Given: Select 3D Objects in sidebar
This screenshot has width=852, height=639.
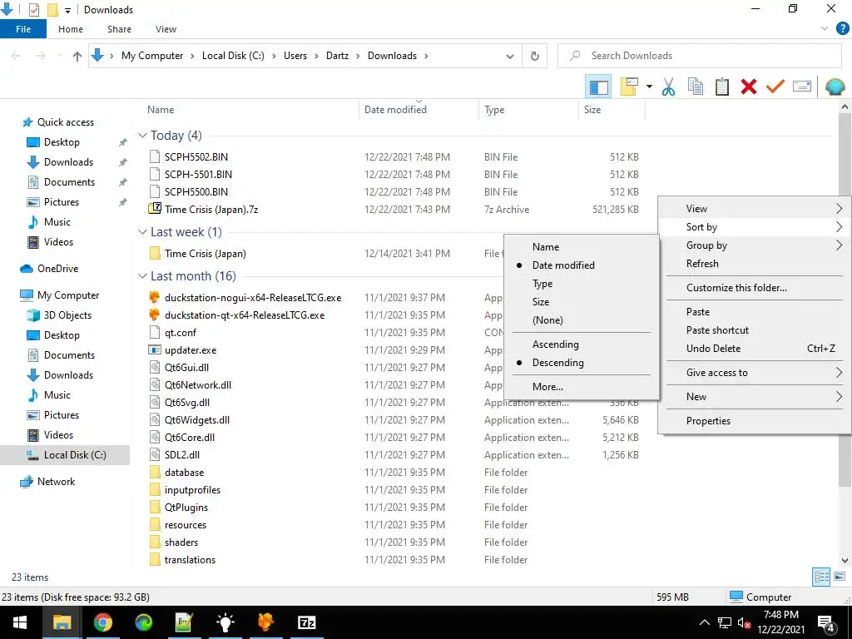Looking at the screenshot, I should point(67,315).
